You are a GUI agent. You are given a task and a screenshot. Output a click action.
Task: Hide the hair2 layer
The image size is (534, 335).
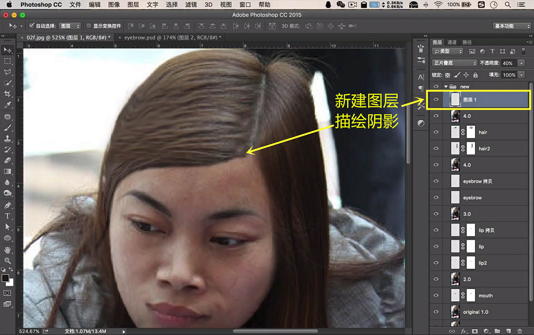click(436, 148)
